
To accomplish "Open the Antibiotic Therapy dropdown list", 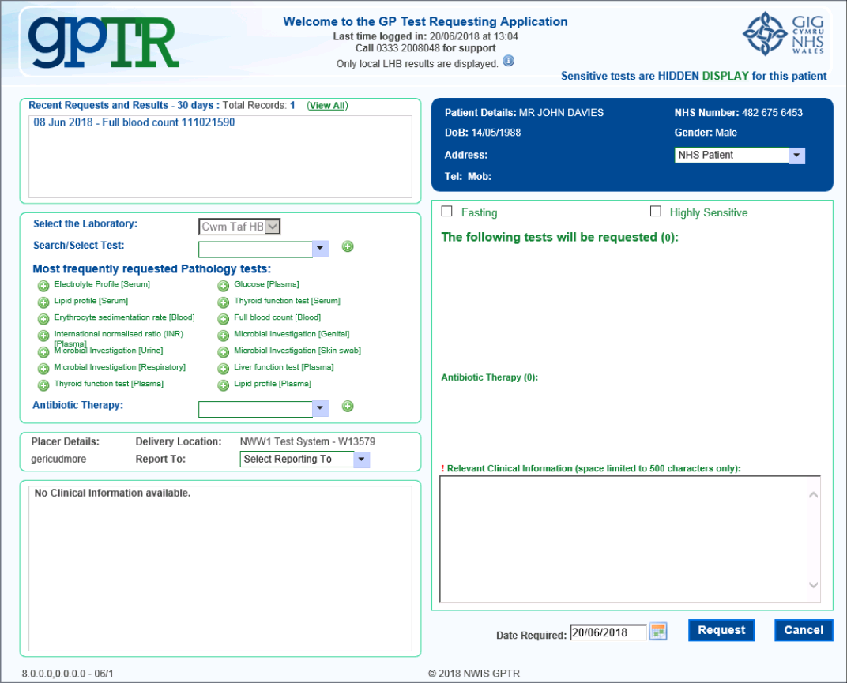I will pos(320,409).
